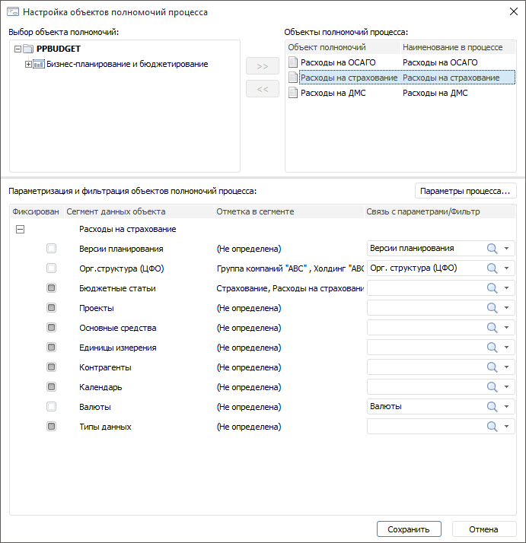Click magnifier icon in Орг.структура (ЦФО) filter

pyautogui.click(x=492, y=268)
